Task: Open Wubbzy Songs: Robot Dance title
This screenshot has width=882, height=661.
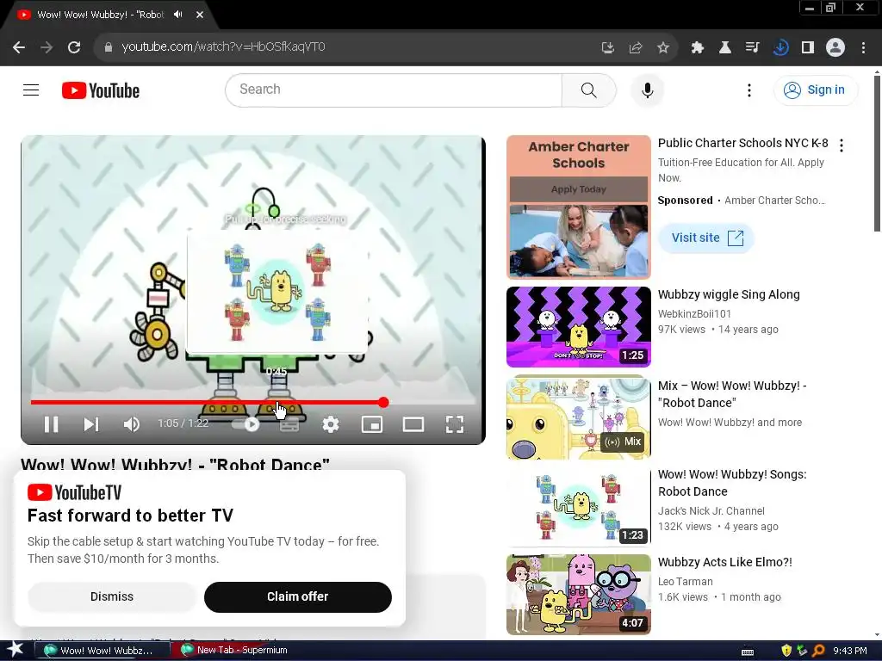Action: [732, 483]
